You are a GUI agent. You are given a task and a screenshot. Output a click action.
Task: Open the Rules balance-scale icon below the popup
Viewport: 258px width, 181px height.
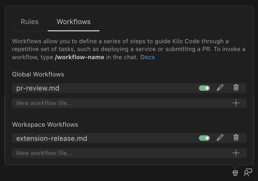pos(235,173)
